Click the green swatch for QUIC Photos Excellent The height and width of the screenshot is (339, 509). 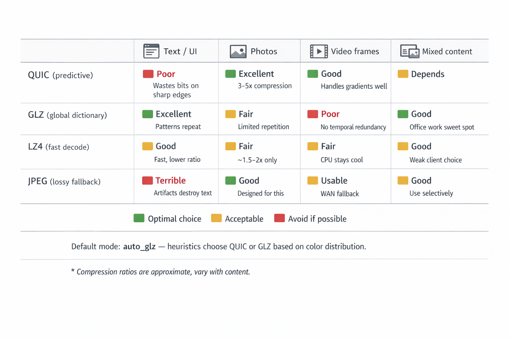coord(230,74)
